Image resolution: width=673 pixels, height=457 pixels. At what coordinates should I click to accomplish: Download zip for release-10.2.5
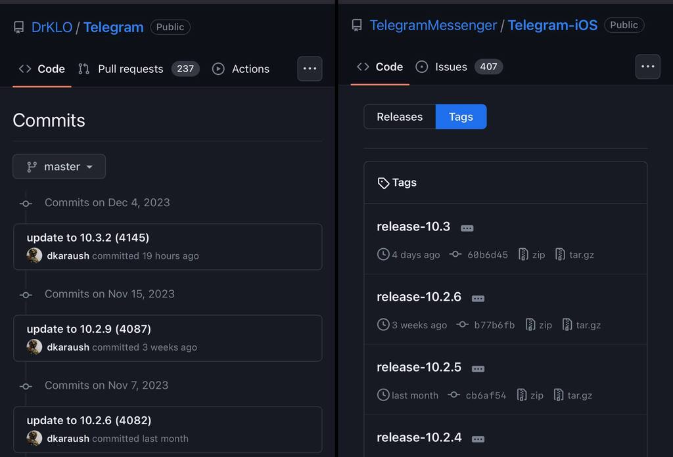pos(537,395)
